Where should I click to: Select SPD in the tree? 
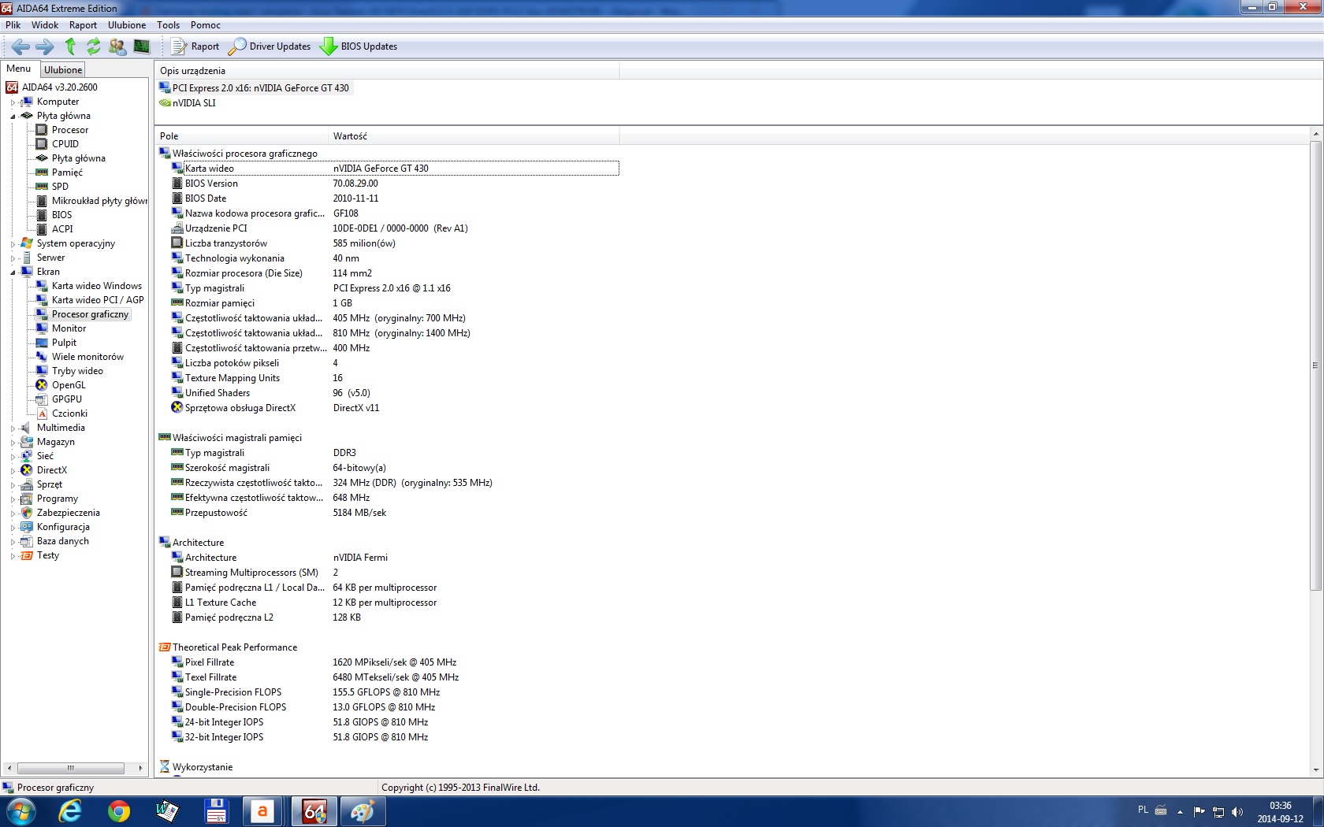point(60,187)
